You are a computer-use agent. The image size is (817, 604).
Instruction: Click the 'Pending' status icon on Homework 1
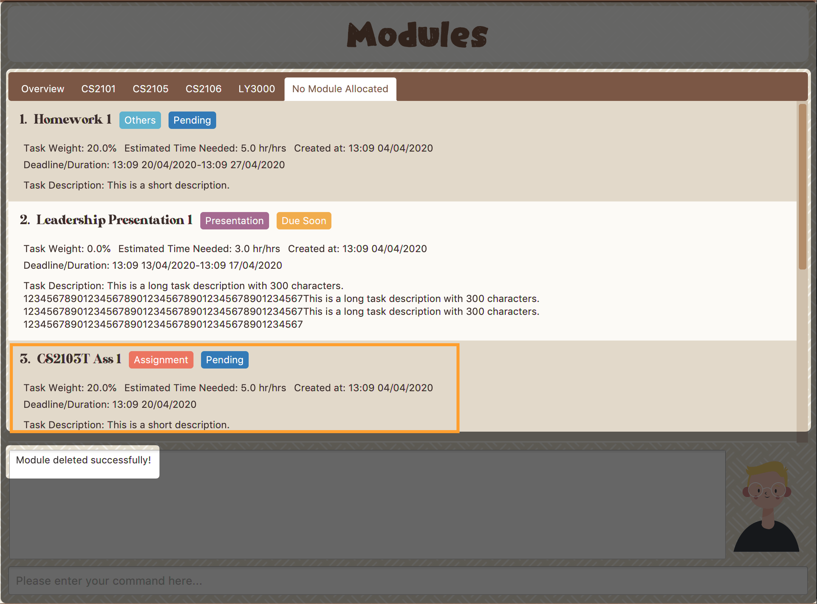tap(192, 120)
